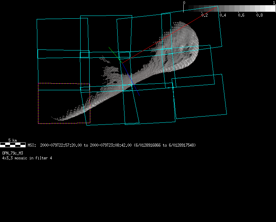Click the green axis line
Screen dimensions: 276x222
(x=115, y=55)
